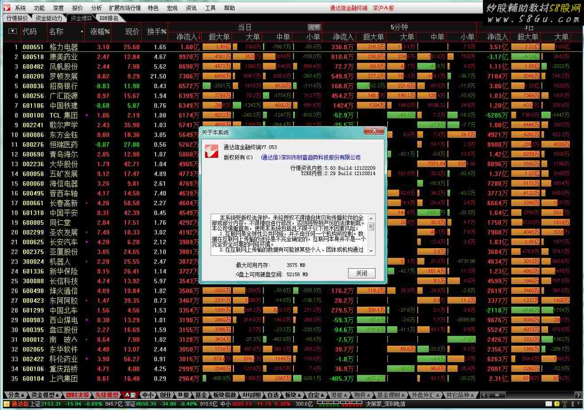
Task: Expand the 期货 bottom tab menu
Action: click(x=362, y=395)
